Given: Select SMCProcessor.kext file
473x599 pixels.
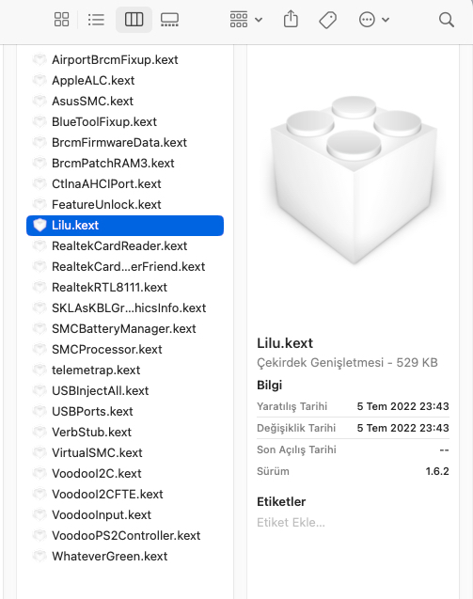Looking at the screenshot, I should point(125,349).
